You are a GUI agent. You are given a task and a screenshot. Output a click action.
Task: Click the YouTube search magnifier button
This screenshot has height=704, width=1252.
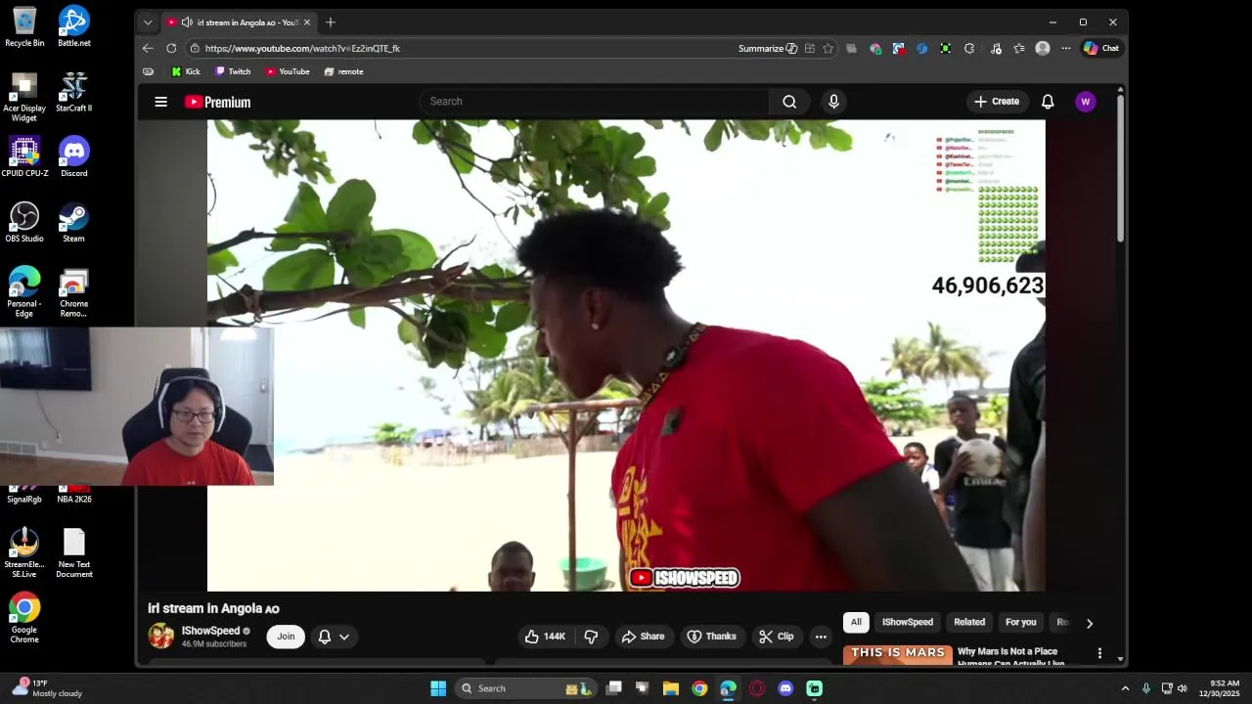[x=789, y=102]
